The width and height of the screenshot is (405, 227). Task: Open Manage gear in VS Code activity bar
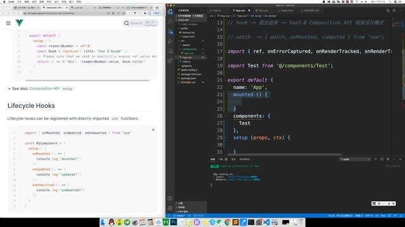pos(170,208)
